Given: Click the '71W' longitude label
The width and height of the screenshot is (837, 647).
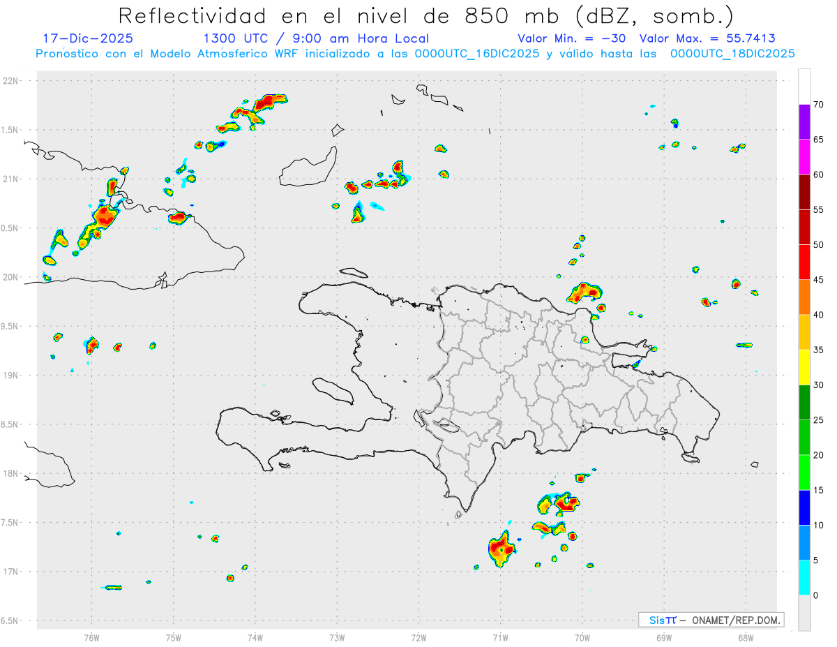Looking at the screenshot, I should point(500,637).
